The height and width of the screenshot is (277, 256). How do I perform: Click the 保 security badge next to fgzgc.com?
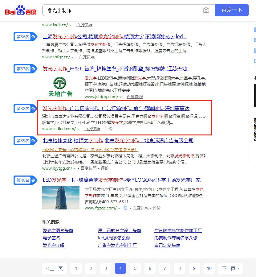125,208
